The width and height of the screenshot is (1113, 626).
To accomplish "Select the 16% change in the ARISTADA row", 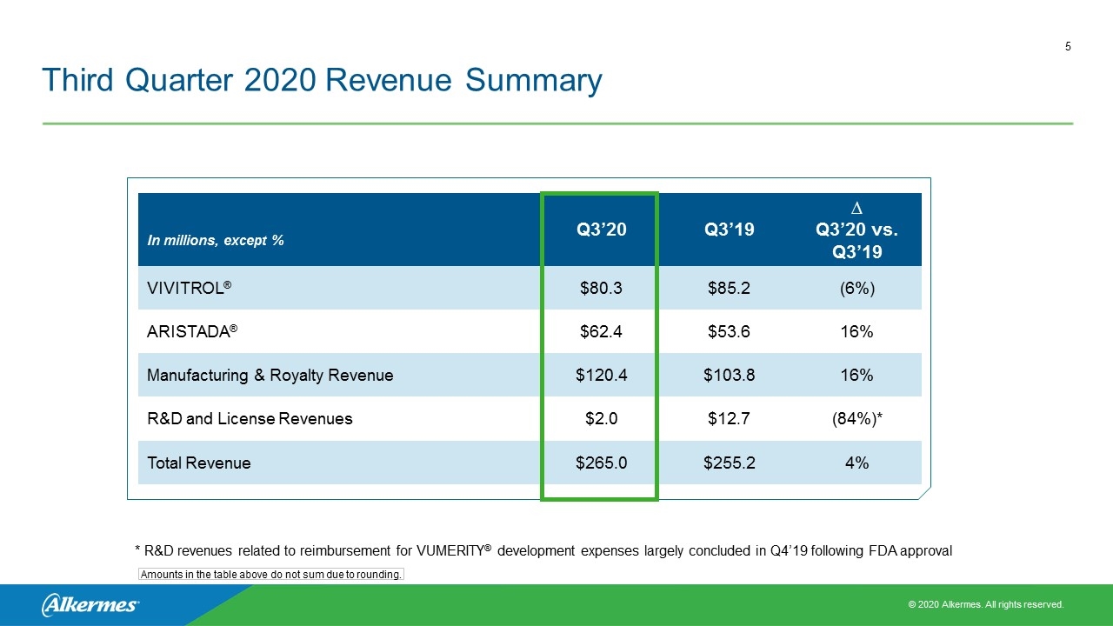I will (x=856, y=331).
